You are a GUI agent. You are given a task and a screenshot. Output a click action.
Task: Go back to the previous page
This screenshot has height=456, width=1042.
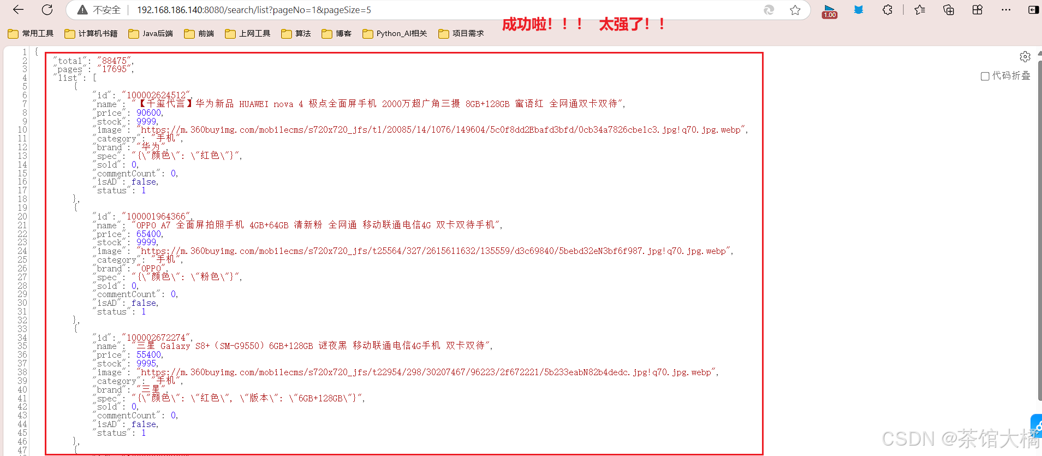pyautogui.click(x=18, y=10)
